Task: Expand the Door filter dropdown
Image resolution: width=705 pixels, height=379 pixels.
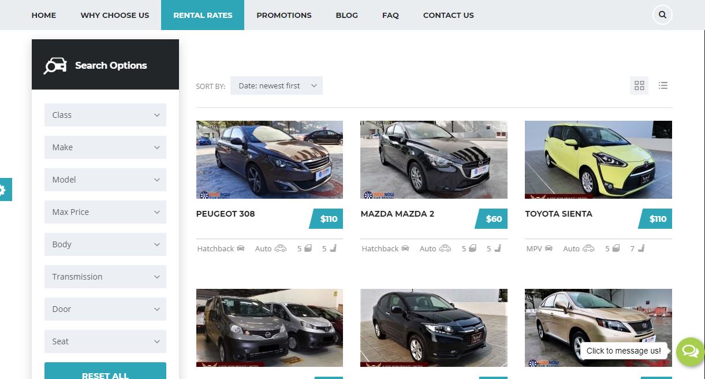Action: (105, 309)
